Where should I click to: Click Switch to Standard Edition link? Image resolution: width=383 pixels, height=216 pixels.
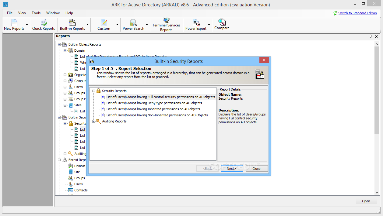point(357,13)
